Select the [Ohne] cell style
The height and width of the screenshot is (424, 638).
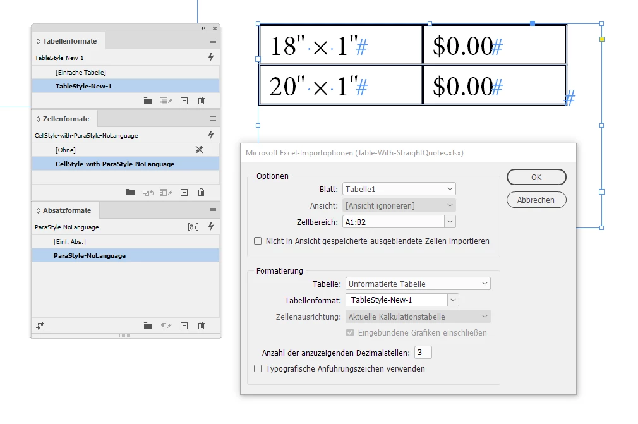[125, 150]
